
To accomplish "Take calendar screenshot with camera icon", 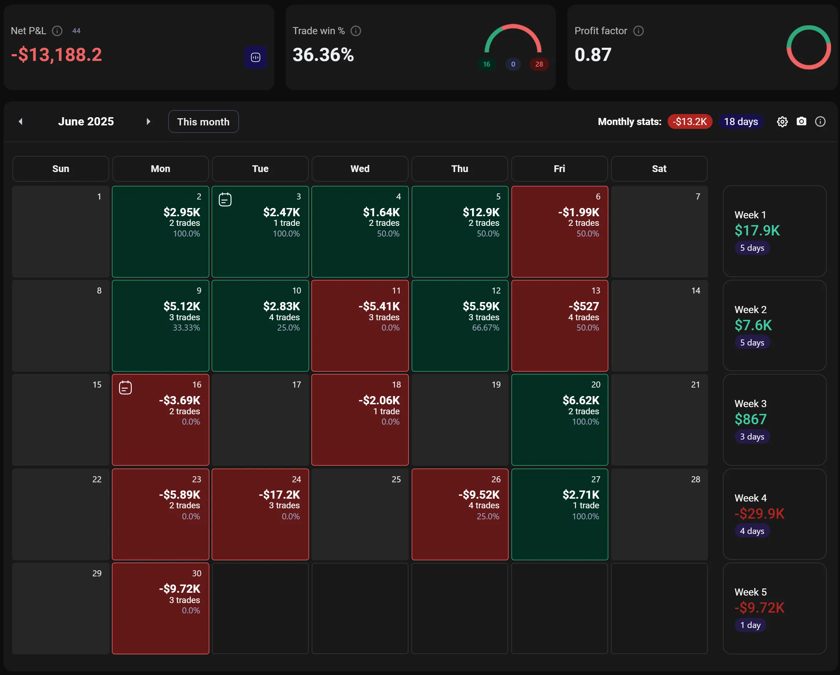I will [801, 121].
